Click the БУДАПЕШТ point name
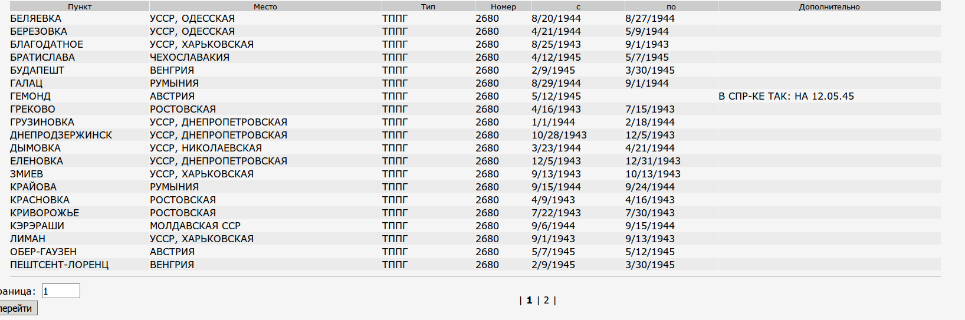 tap(37, 70)
